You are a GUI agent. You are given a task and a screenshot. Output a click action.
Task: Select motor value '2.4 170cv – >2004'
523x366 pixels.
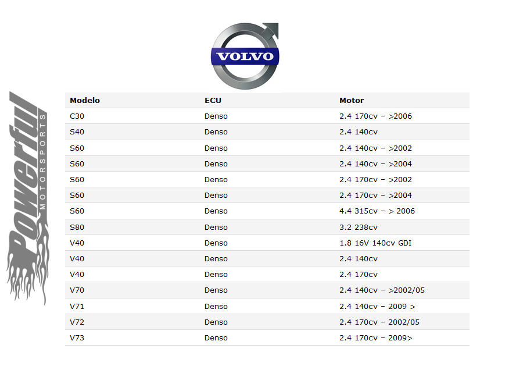tap(375, 196)
